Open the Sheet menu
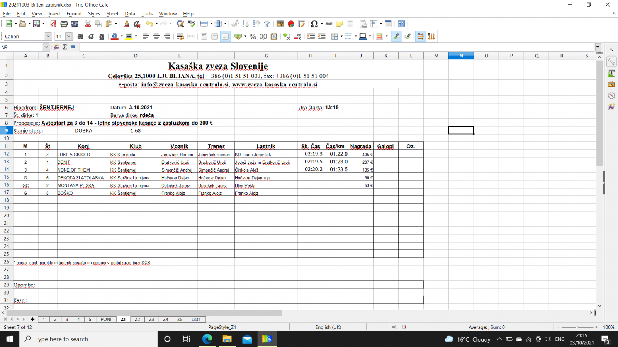The image size is (618, 347). coord(112,14)
